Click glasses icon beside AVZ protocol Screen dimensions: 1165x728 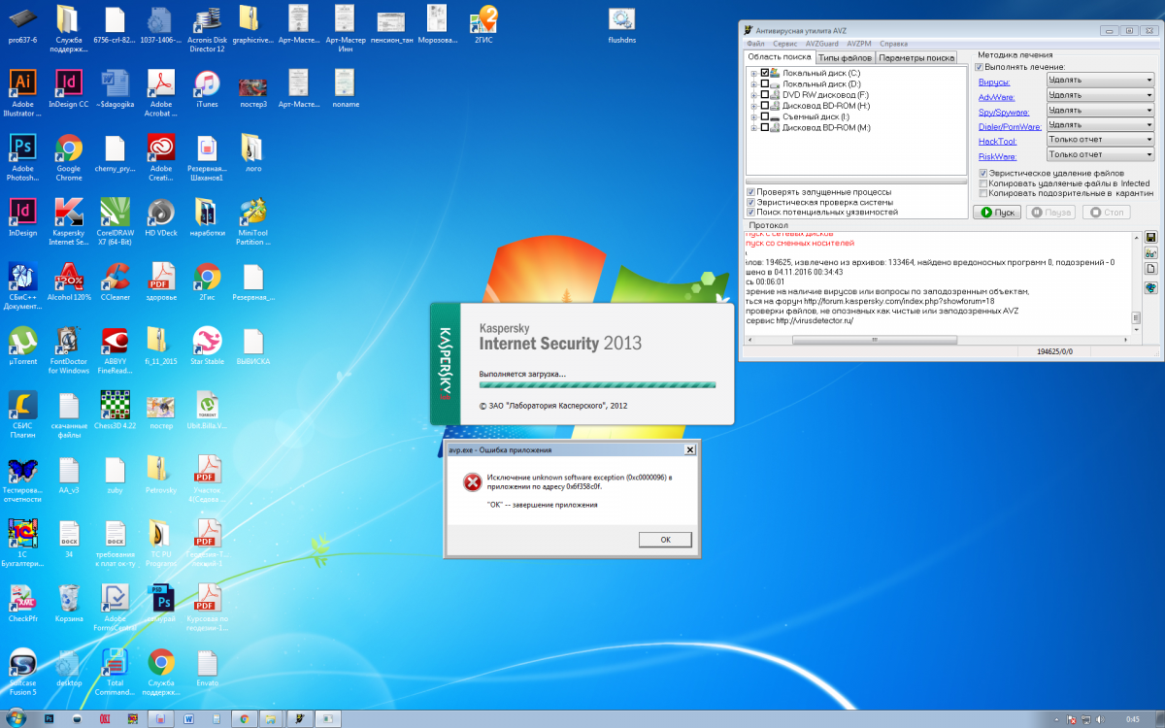pos(1150,252)
